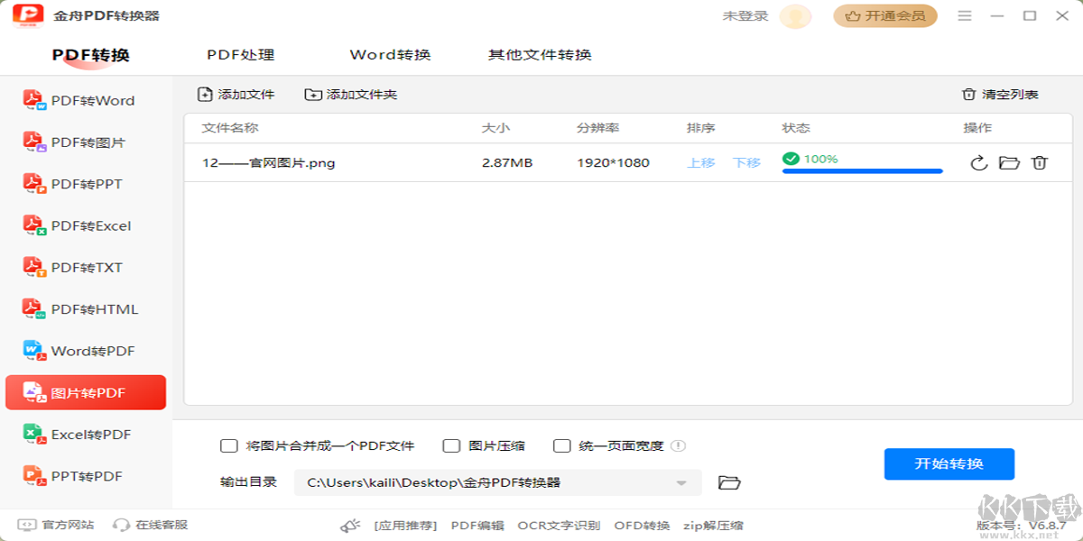Image resolution: width=1083 pixels, height=541 pixels.
Task: Open the 其他文件转换 conversion menu
Action: 541,54
